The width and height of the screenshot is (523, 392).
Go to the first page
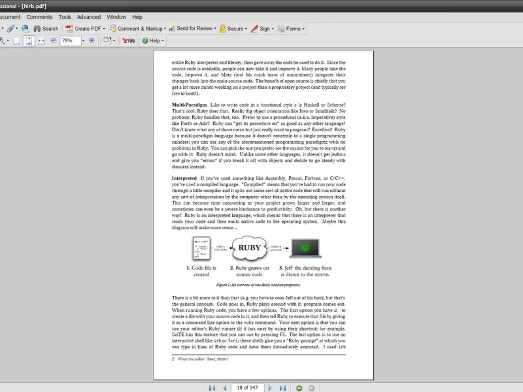point(212,388)
